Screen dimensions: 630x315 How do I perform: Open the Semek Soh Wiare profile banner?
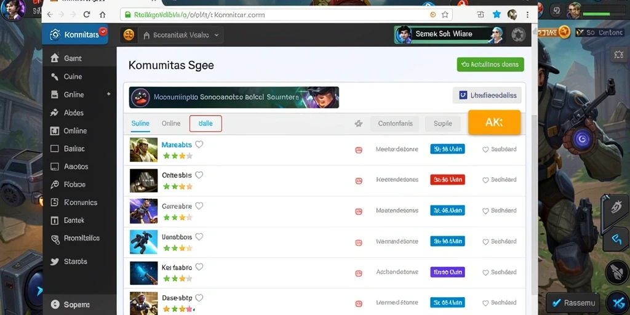[449, 34]
